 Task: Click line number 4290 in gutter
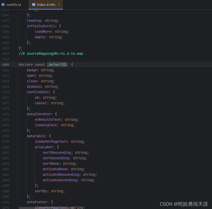(x=6, y=202)
